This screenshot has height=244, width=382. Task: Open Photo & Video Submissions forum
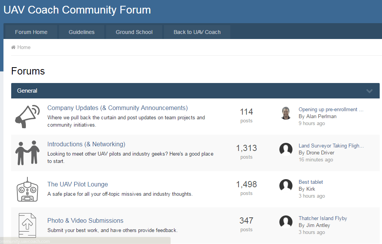[85, 221]
